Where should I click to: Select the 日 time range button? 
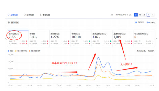(x=136, y=15)
